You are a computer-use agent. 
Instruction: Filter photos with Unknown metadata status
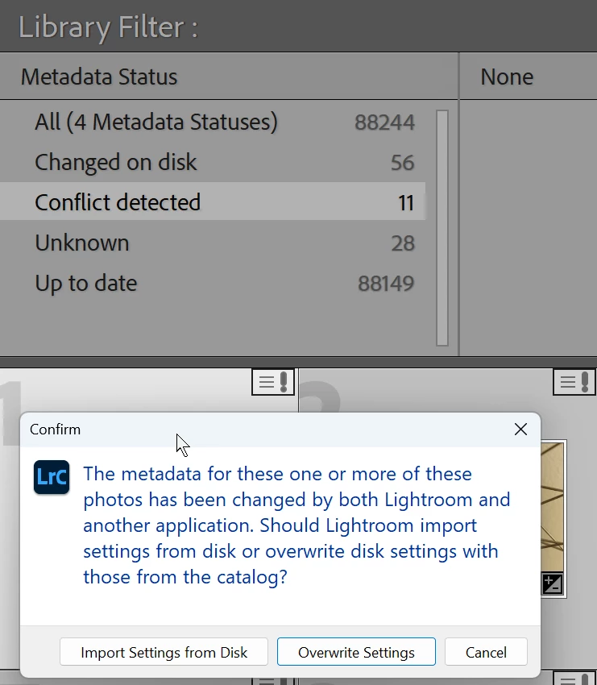pos(82,243)
